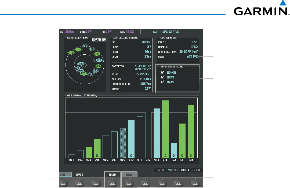
Task: Uncheck the WAAS checkbox
Action: 163,82
